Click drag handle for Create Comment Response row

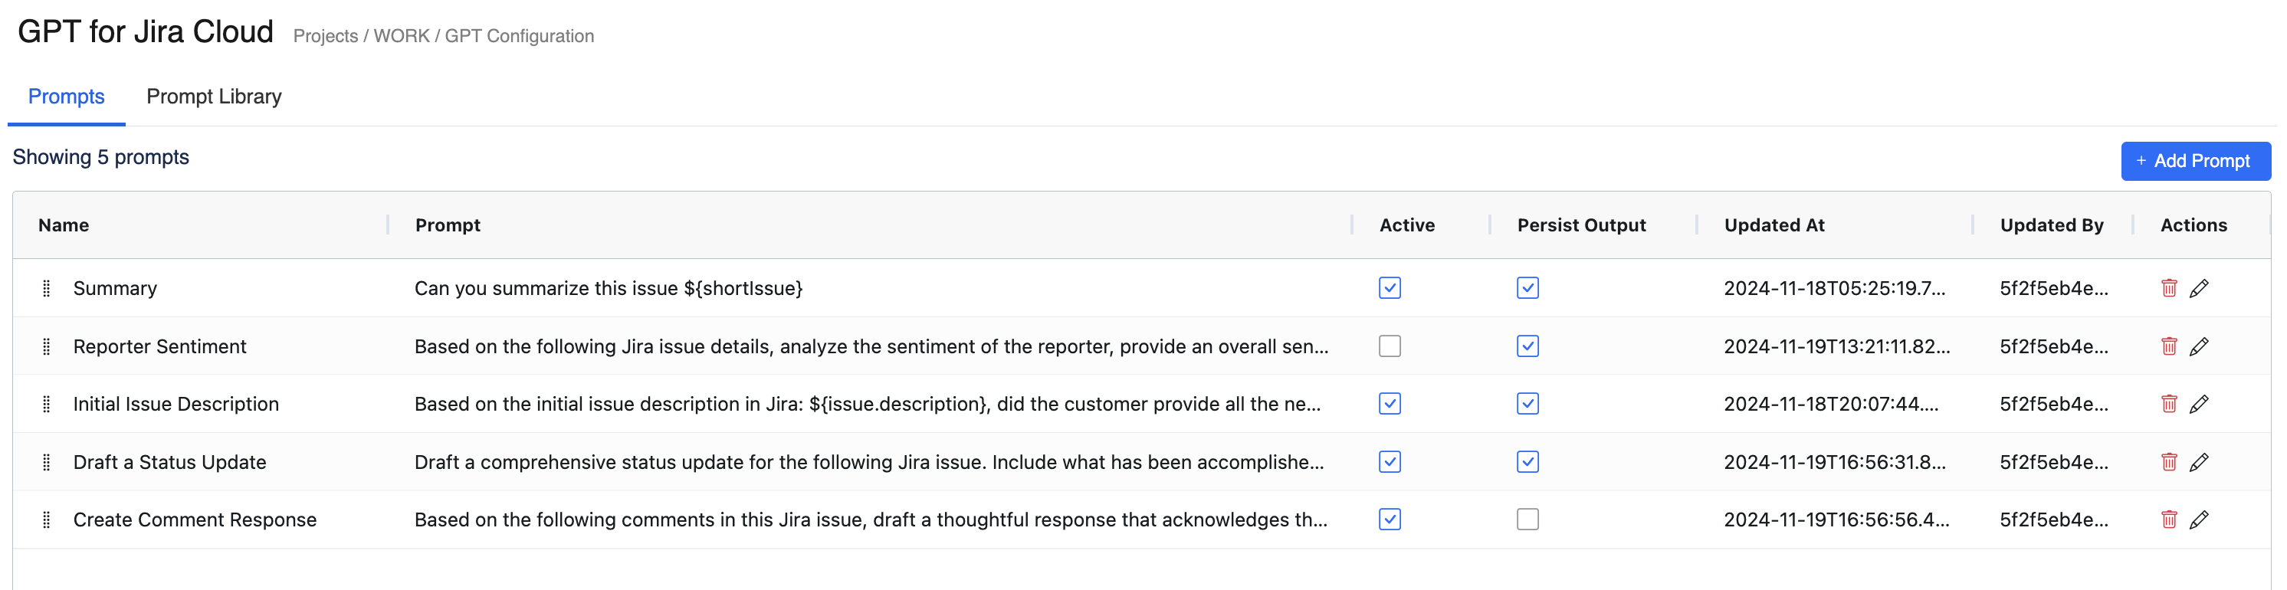coord(46,520)
